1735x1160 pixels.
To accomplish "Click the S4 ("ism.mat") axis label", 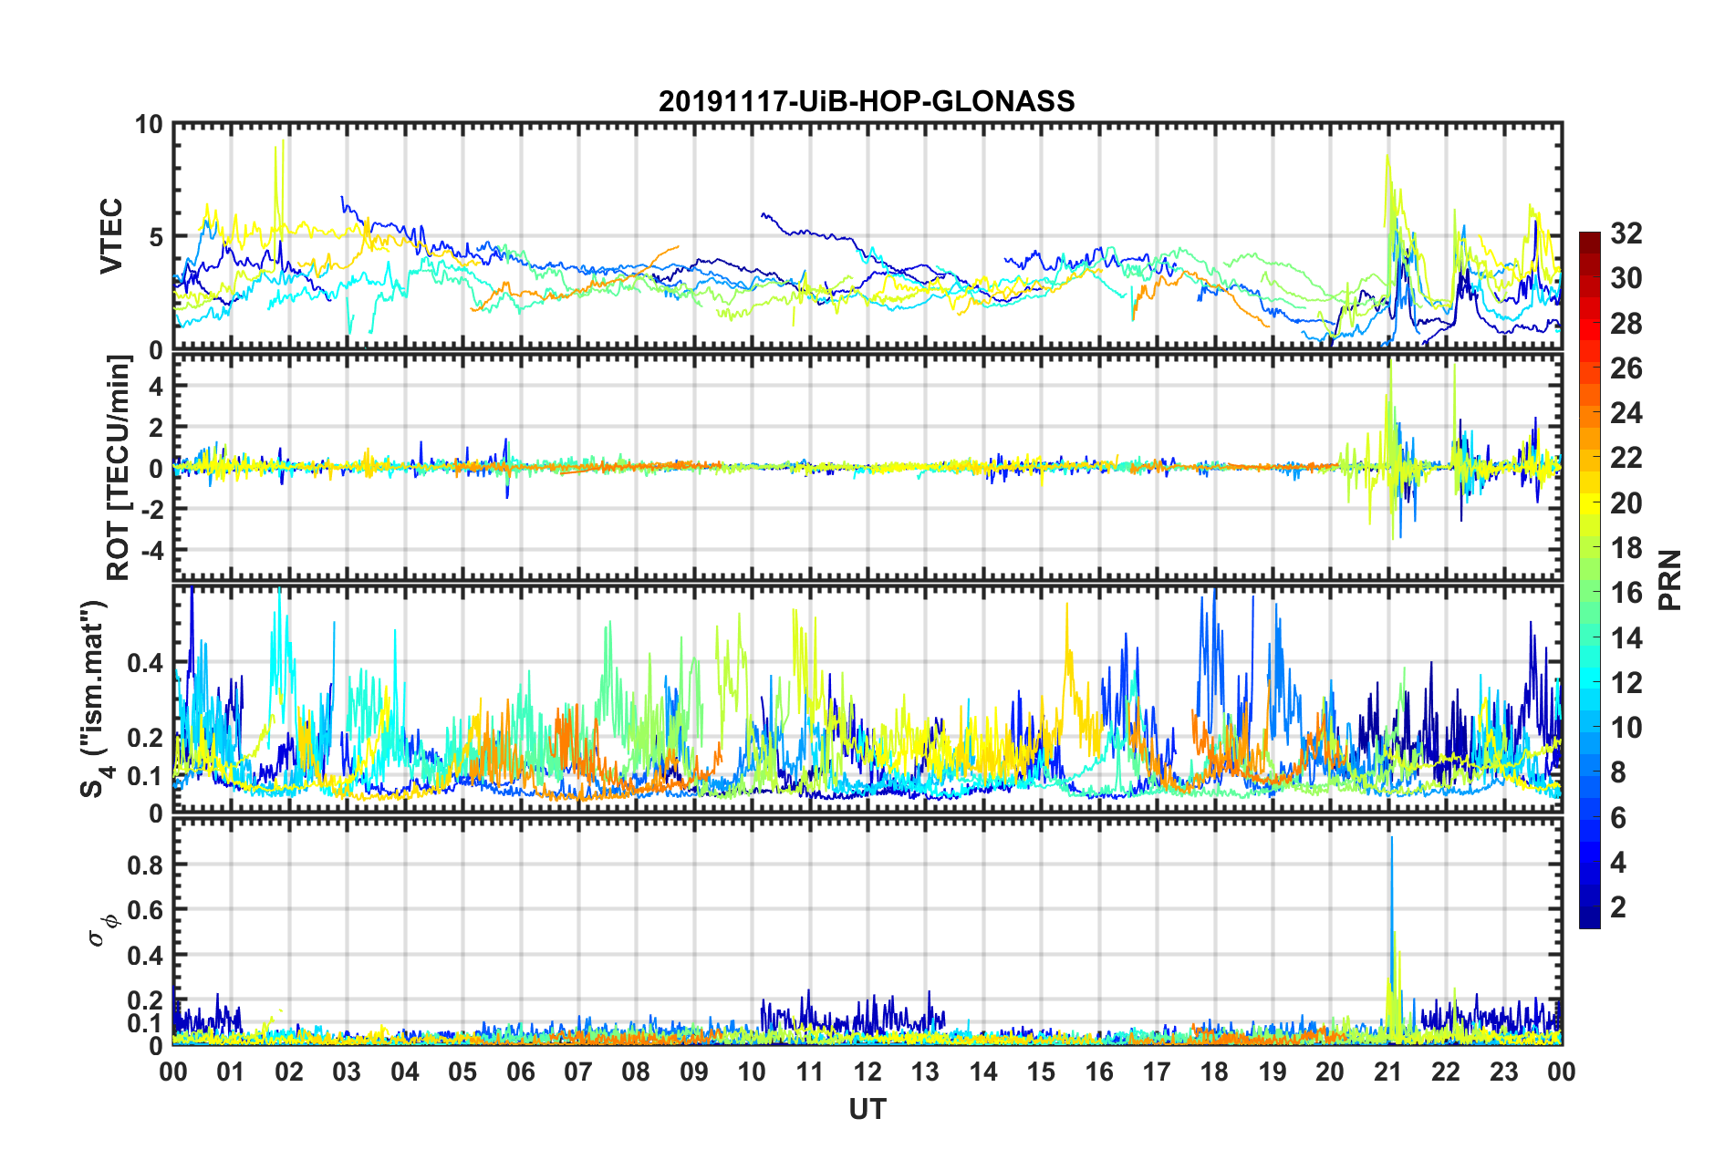I will coord(97,699).
